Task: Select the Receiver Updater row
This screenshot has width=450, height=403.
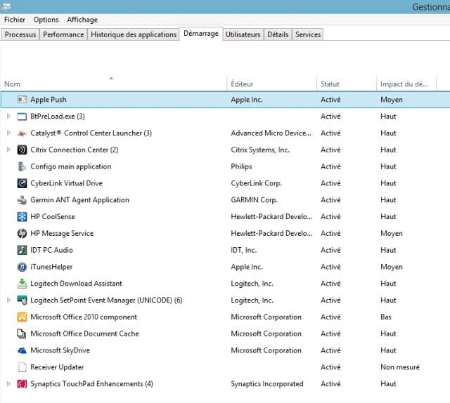Action: coord(57,367)
